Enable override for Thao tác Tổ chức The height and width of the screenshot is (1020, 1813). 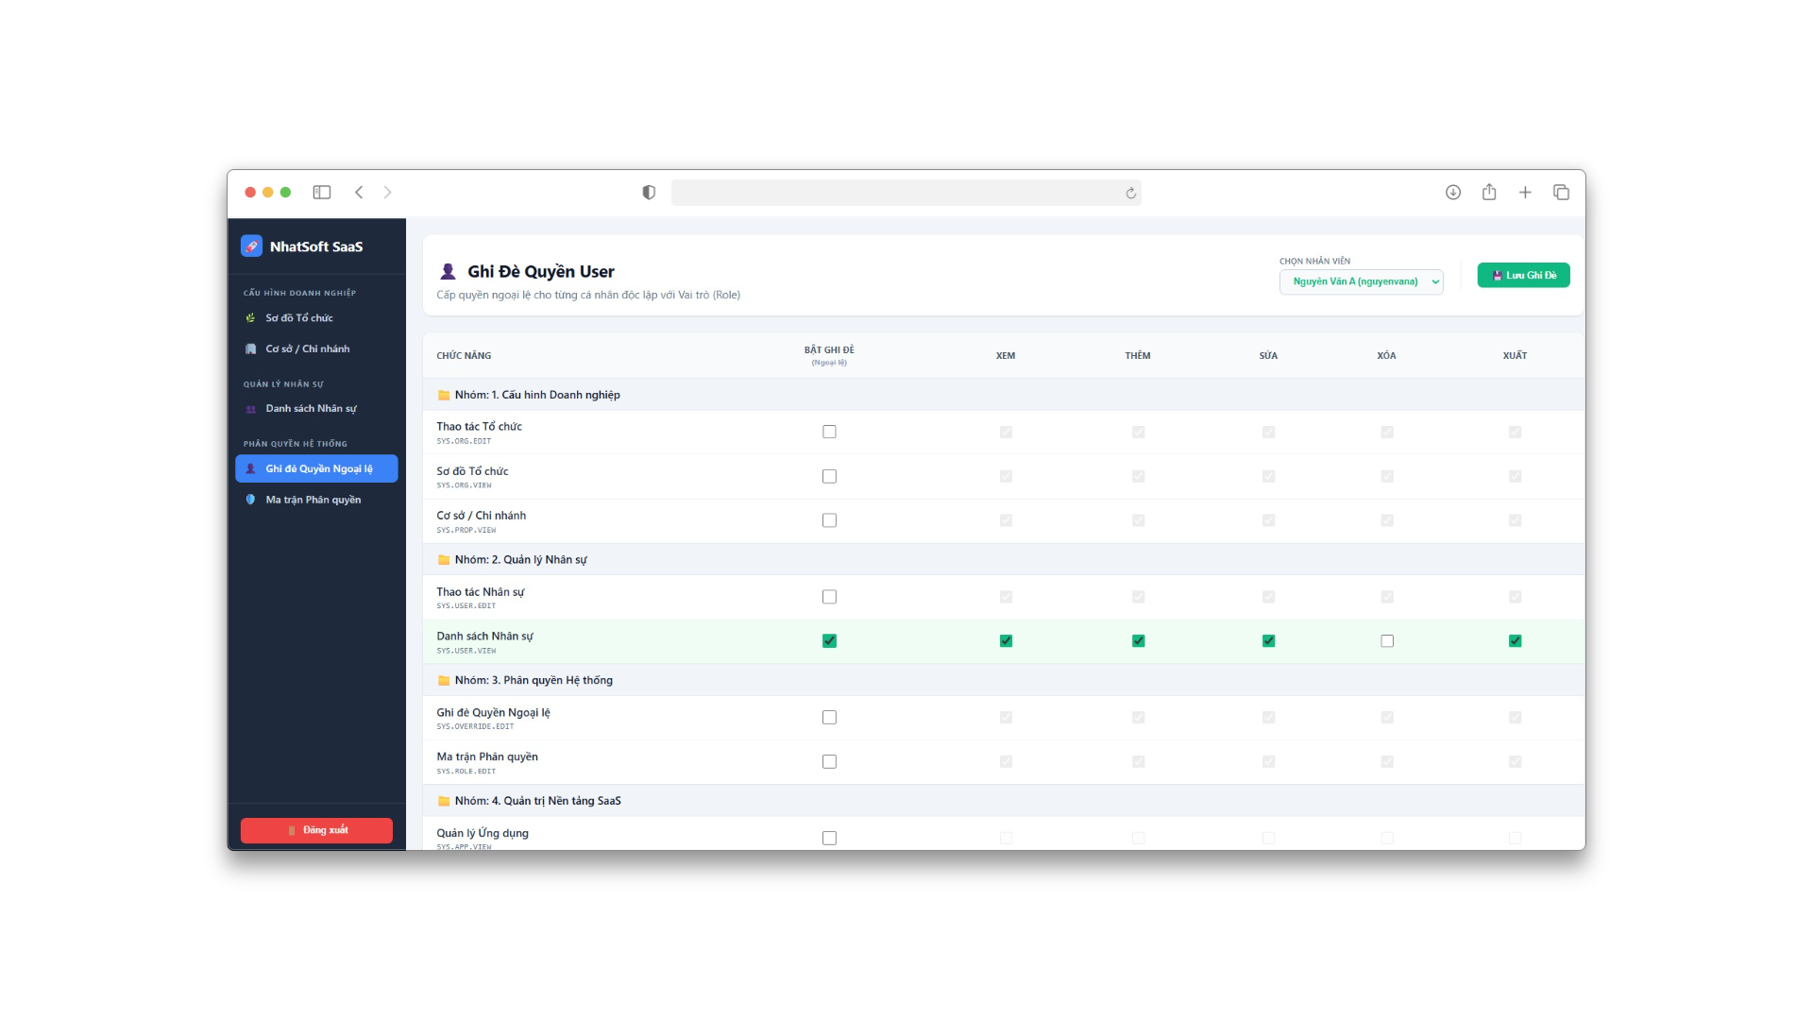[x=829, y=432]
